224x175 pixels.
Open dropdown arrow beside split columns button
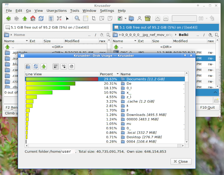[x=207, y=18]
